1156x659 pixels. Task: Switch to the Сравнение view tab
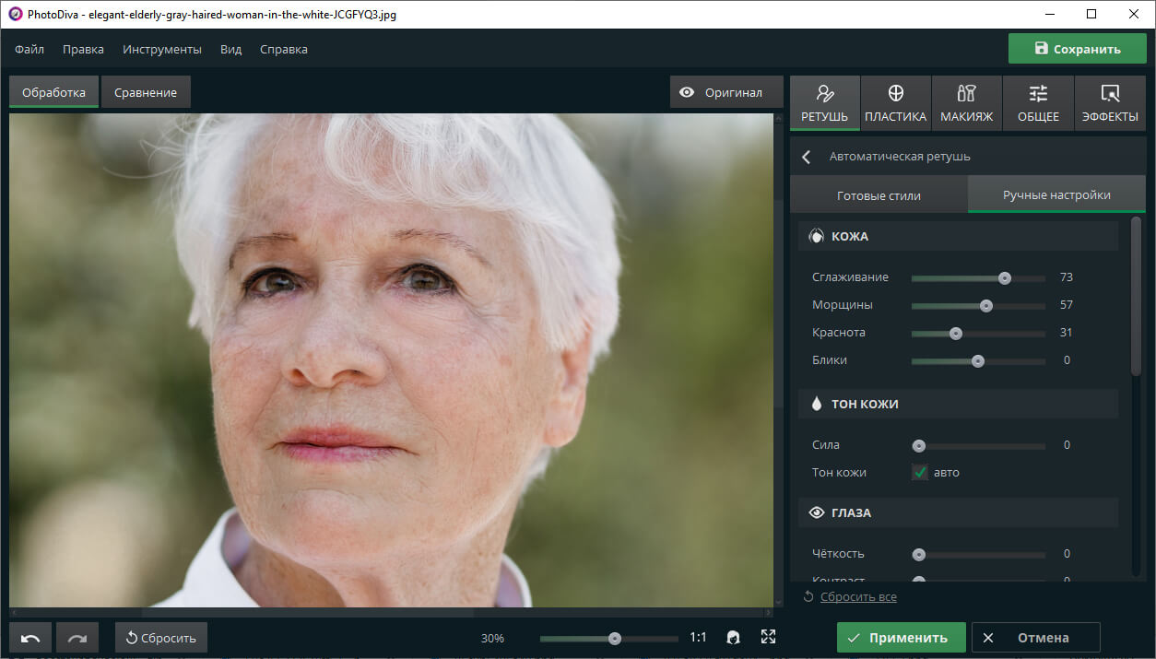point(146,92)
